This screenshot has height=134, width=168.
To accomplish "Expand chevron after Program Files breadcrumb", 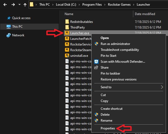I will (105, 5).
